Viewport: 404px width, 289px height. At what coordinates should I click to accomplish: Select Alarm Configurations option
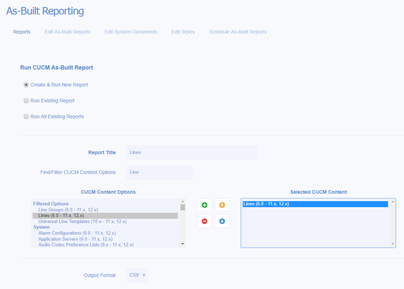click(105, 233)
